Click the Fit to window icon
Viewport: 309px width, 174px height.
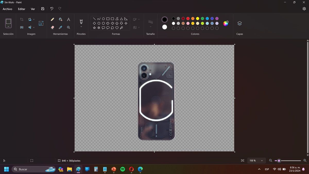[243, 161]
